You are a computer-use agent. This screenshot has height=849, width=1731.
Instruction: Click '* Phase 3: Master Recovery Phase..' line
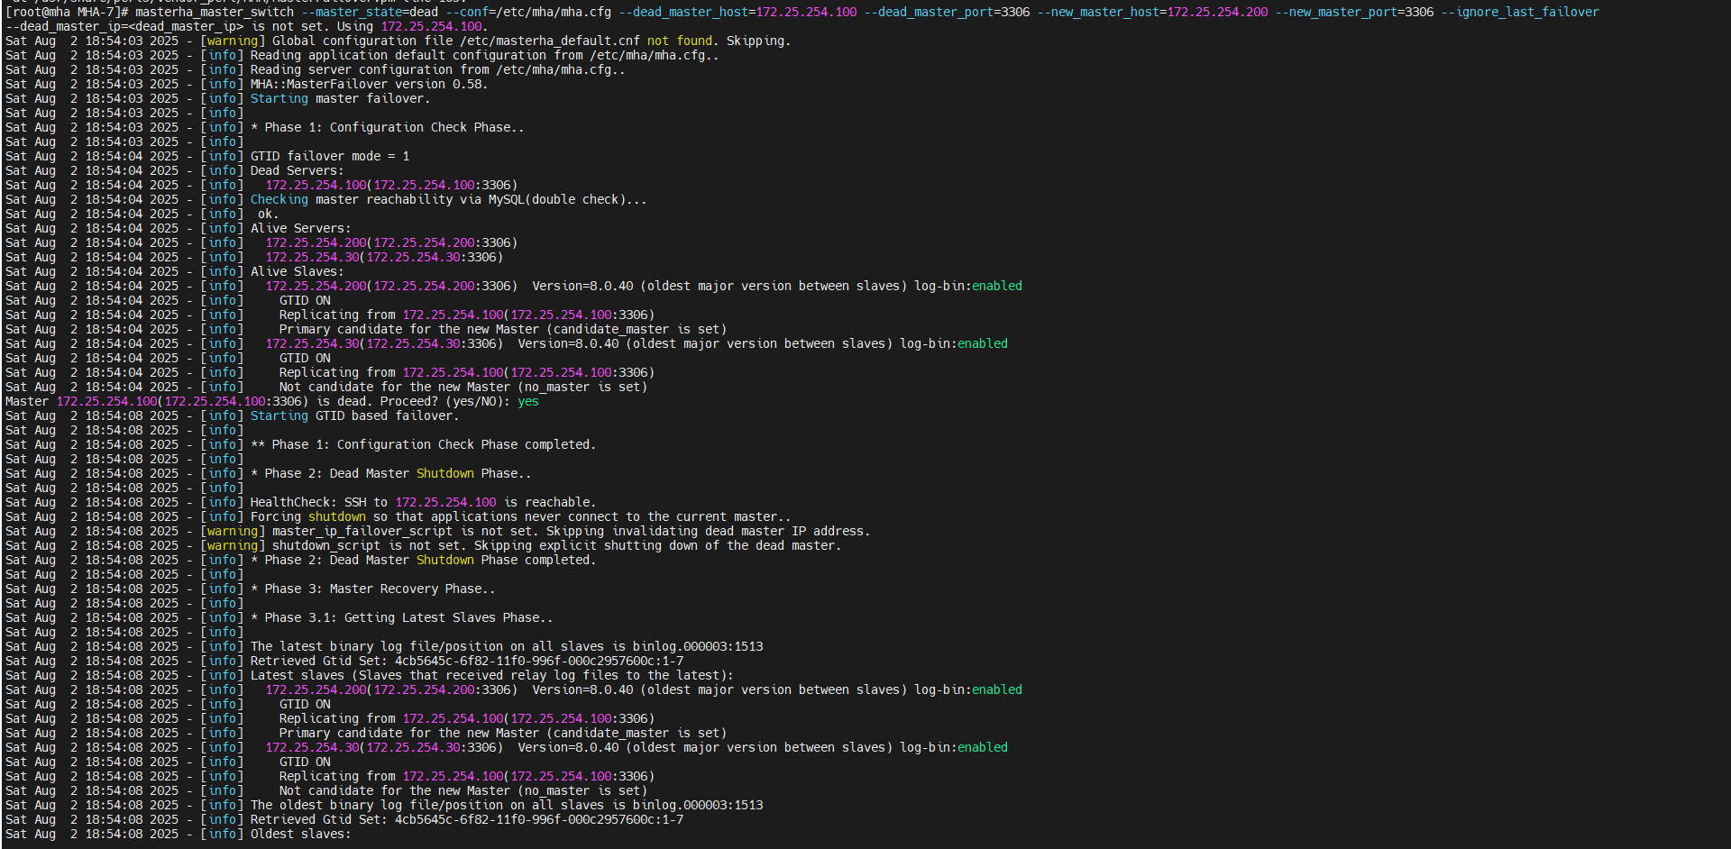tap(372, 589)
